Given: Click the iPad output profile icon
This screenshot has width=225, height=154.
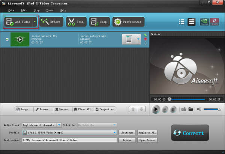Looking at the screenshot, I should [129, 39].
